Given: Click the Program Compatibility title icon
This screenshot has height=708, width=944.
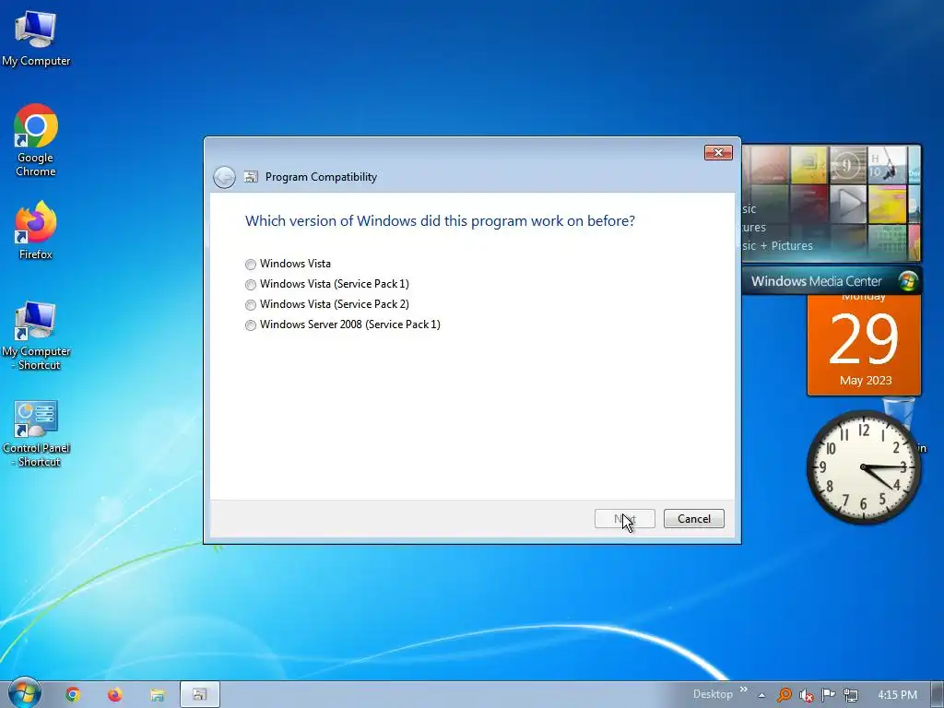Looking at the screenshot, I should tap(251, 177).
